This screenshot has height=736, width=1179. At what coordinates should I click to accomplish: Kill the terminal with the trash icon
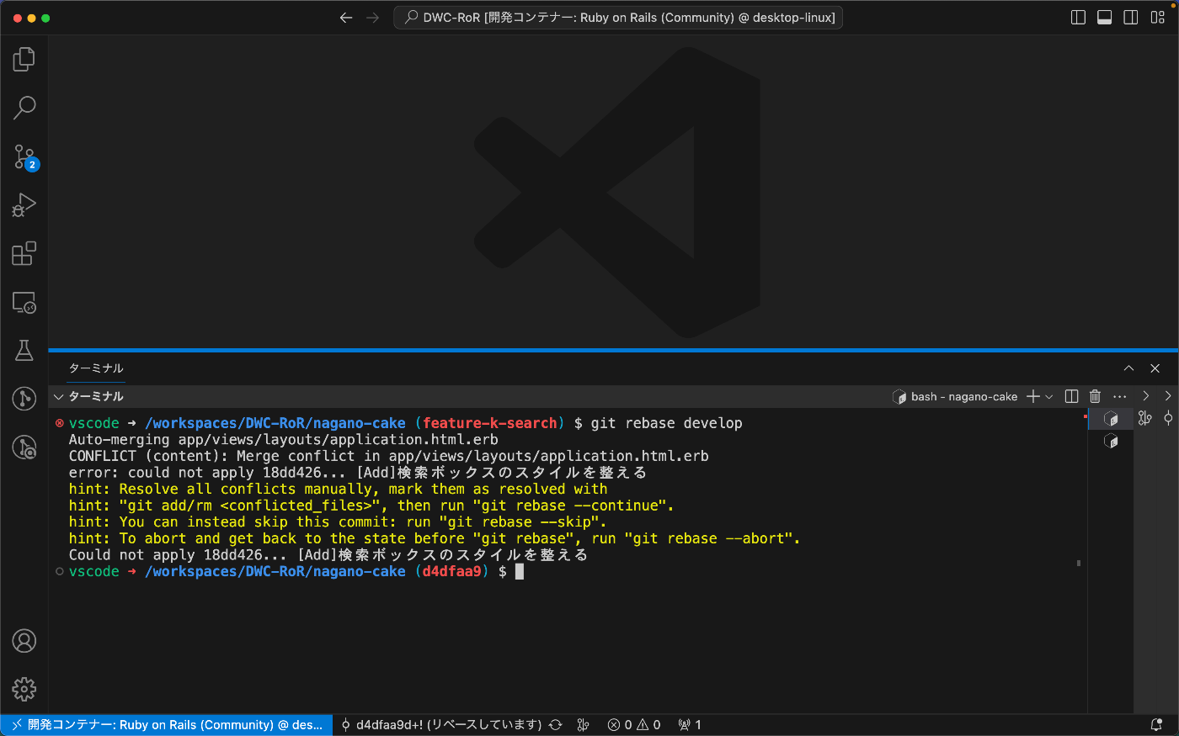pyautogui.click(x=1095, y=396)
